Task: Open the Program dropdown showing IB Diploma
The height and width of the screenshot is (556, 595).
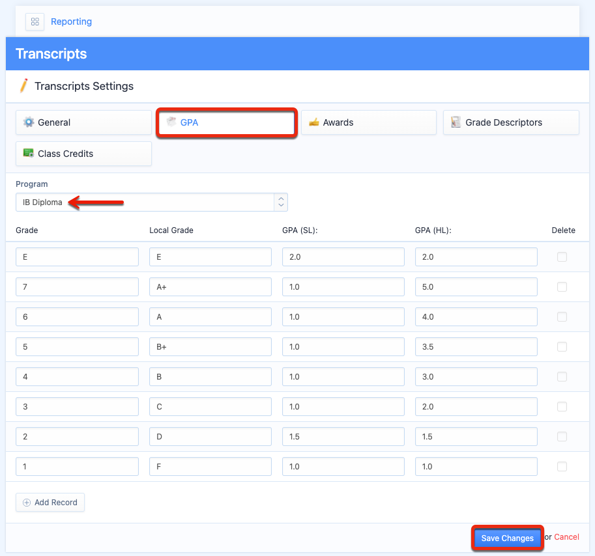Action: (152, 202)
